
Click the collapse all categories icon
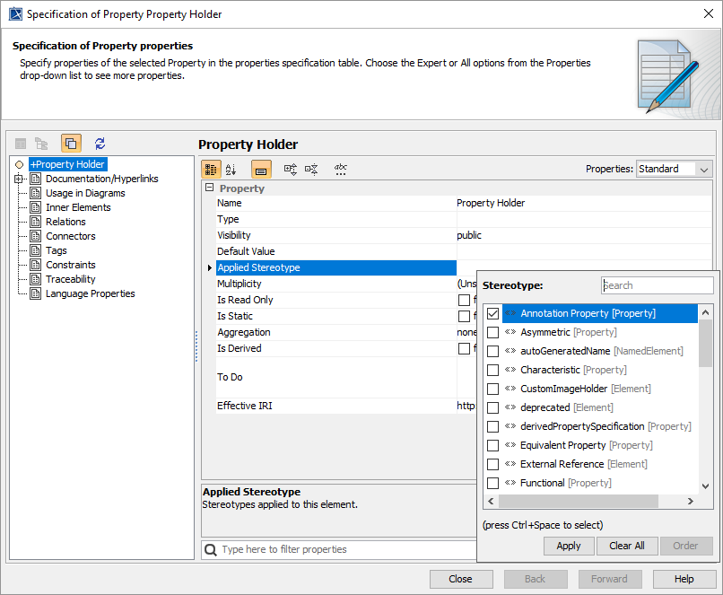311,169
